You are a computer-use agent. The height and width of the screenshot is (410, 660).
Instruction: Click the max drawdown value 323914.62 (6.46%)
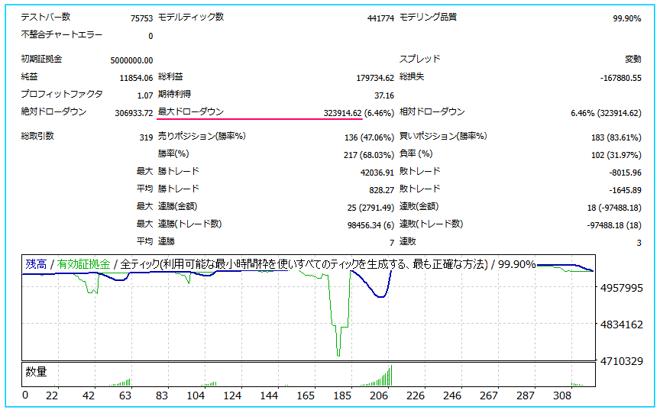coord(359,114)
